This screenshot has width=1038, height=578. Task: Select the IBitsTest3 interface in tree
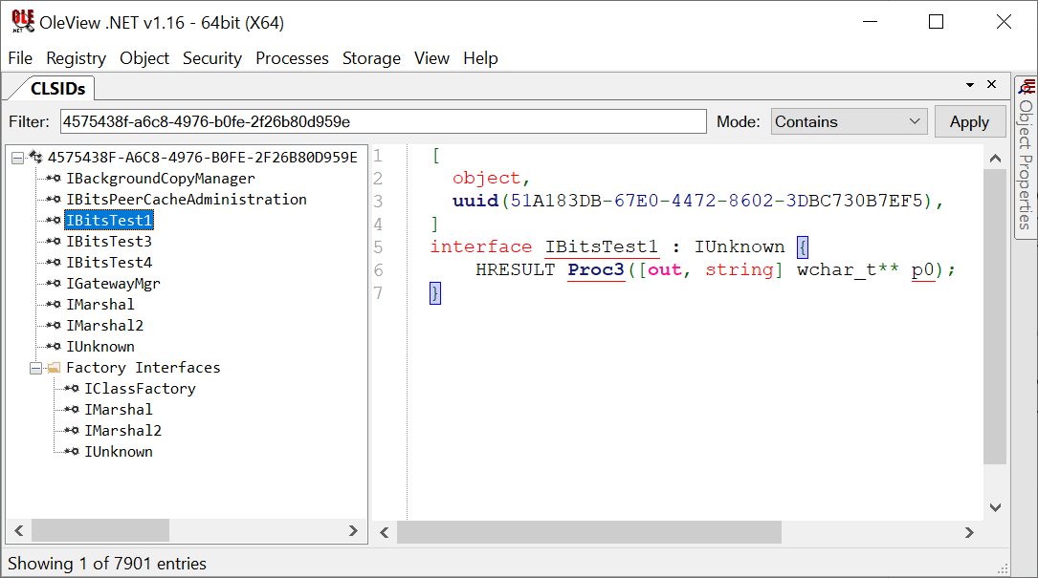coord(108,242)
